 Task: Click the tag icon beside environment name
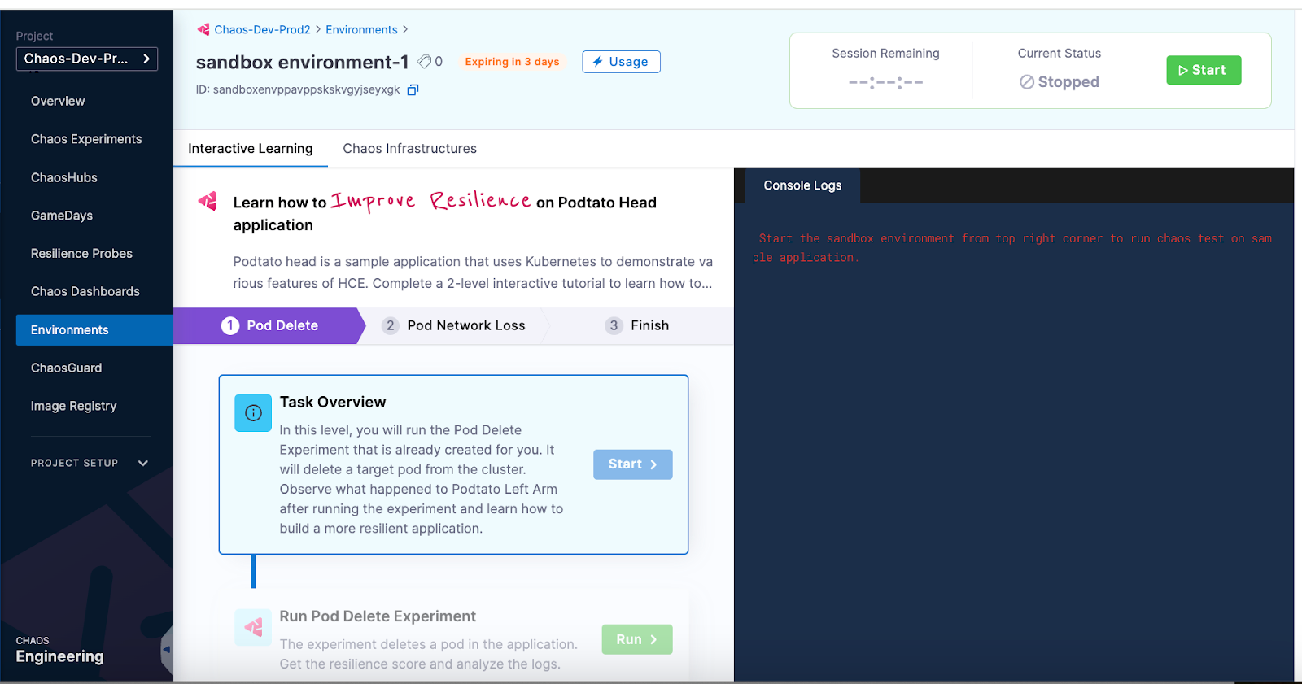pyautogui.click(x=424, y=62)
